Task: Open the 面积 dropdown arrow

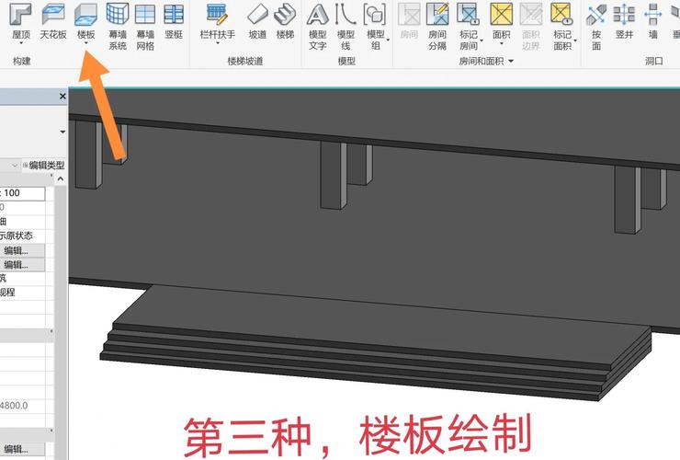Action: [502, 43]
